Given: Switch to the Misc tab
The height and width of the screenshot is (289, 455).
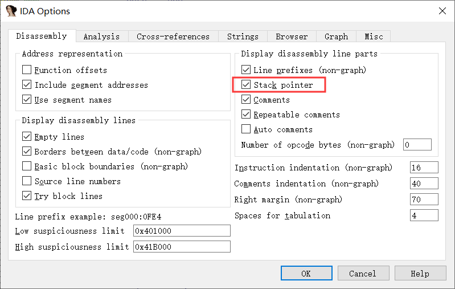Looking at the screenshot, I should pos(374,36).
